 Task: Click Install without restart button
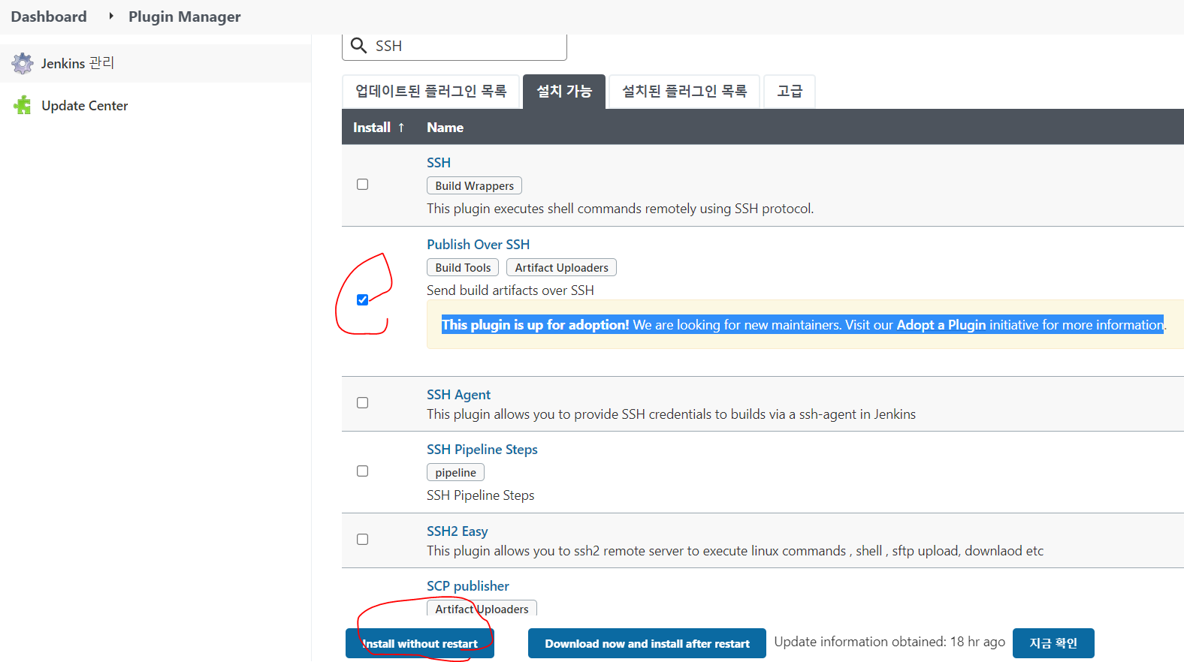(420, 643)
